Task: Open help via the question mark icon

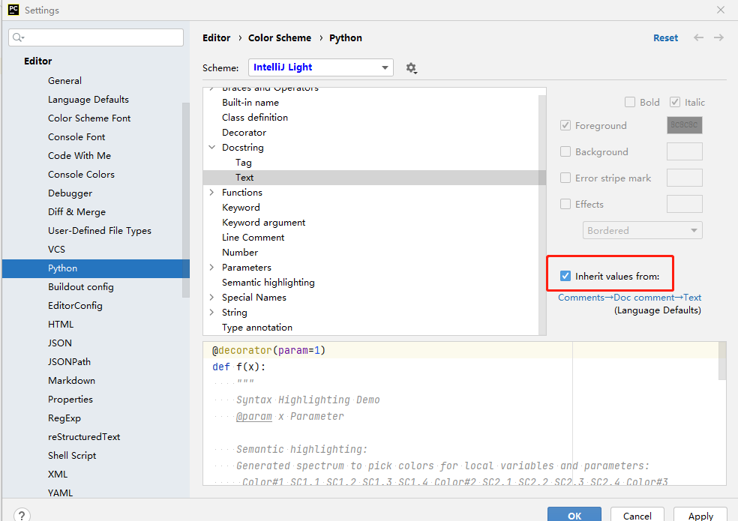Action: (x=22, y=515)
